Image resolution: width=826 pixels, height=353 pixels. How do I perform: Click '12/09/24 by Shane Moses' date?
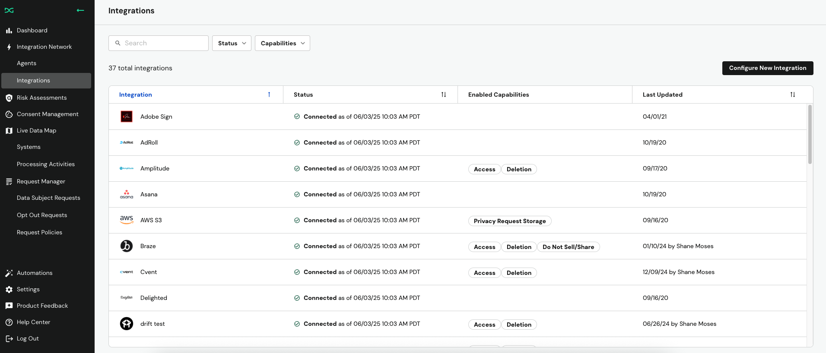pyautogui.click(x=679, y=272)
